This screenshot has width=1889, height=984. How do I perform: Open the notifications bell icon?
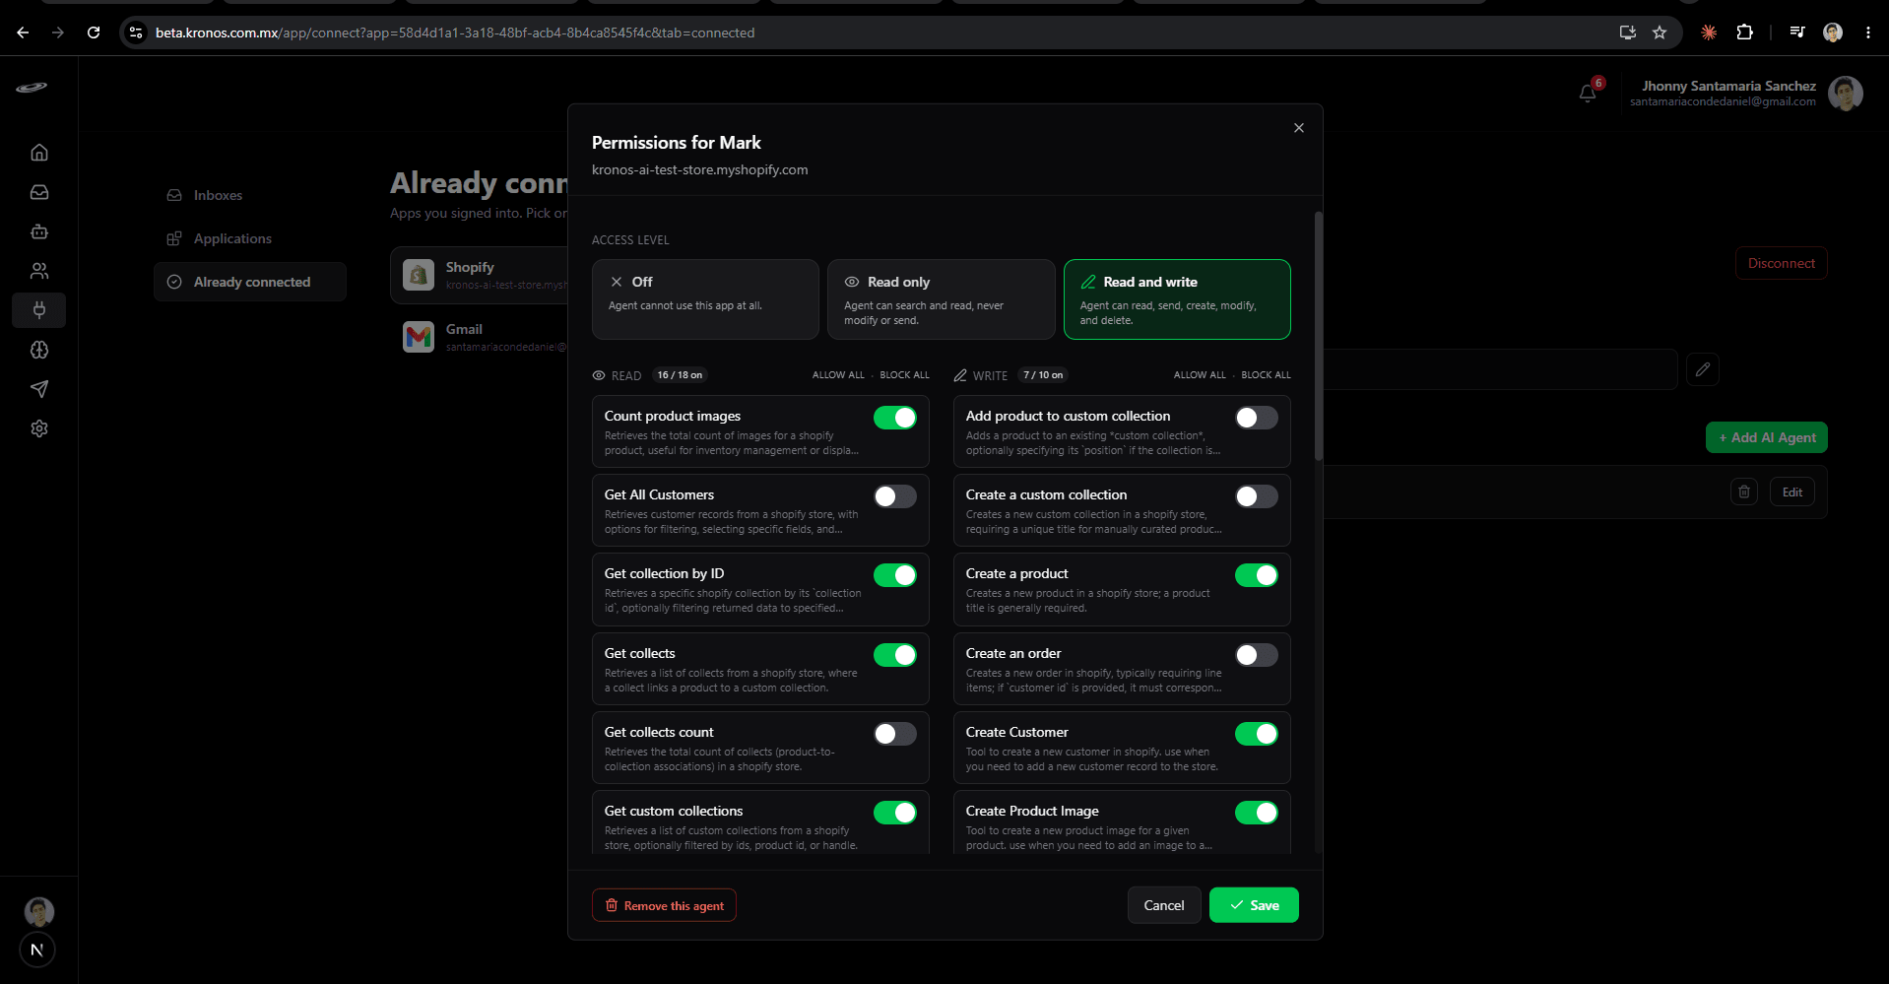[x=1588, y=93]
